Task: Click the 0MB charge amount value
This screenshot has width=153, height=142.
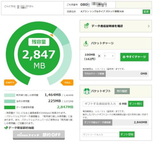Action: (144, 74)
